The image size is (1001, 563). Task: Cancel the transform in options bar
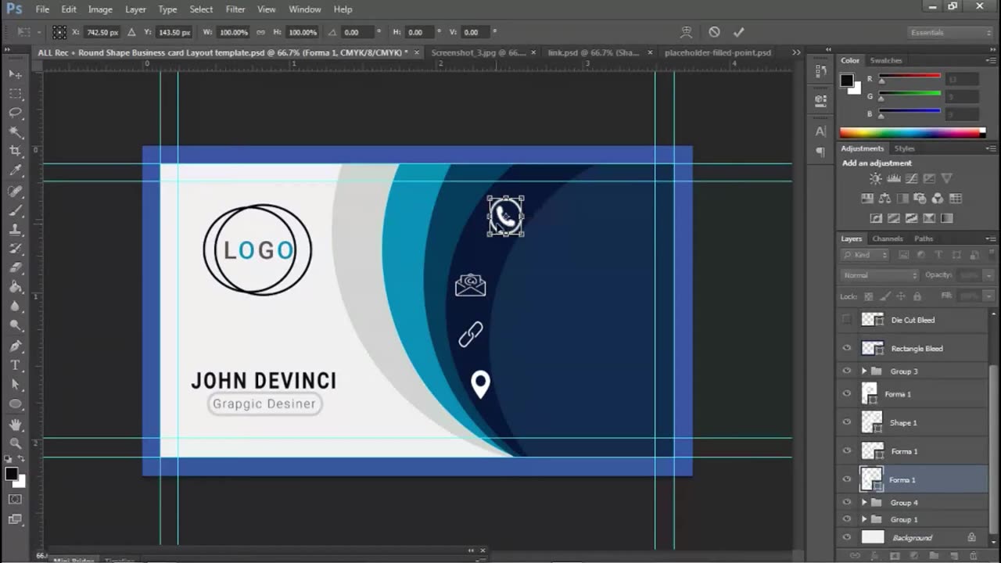tap(714, 32)
